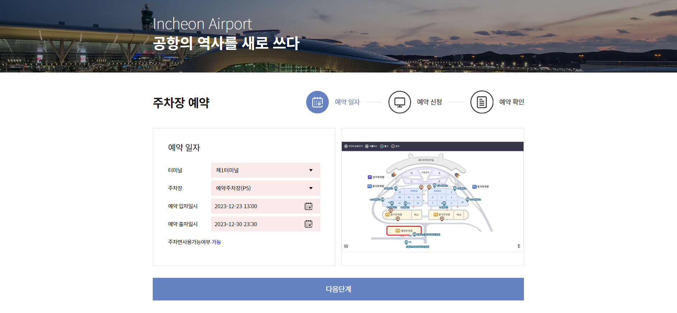Select the 예약 확인 step label

pos(512,102)
